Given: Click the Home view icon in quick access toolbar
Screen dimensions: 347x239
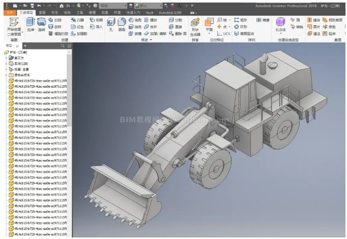Looking at the screenshot, I should 62,6.
